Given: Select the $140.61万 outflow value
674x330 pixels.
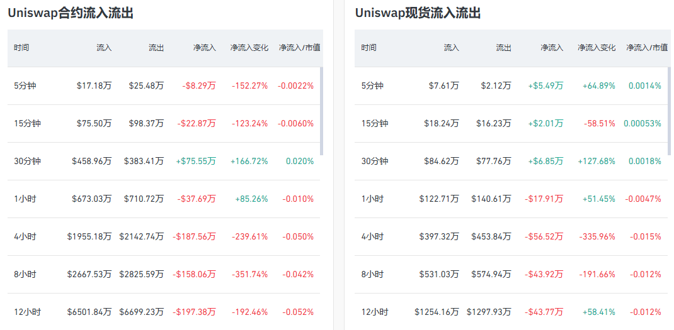Looking at the screenshot, I should pyautogui.click(x=491, y=199).
